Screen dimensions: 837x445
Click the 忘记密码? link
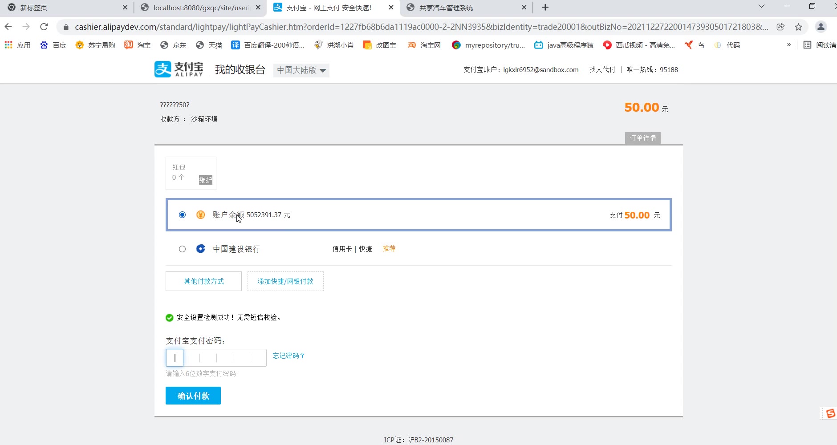pos(288,356)
